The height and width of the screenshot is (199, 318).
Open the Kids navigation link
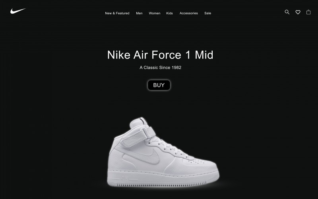click(x=169, y=13)
